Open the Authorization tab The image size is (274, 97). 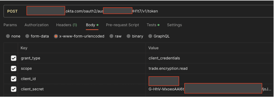[36, 25]
